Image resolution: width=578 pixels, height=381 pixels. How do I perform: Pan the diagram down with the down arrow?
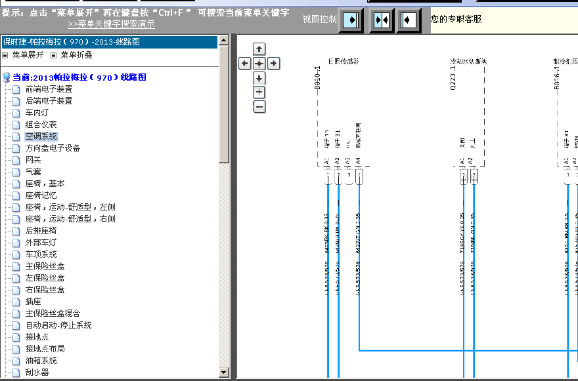coord(259,78)
